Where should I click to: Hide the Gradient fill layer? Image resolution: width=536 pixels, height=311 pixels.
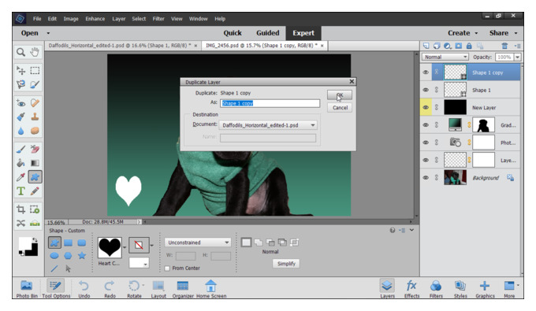tap(426, 125)
